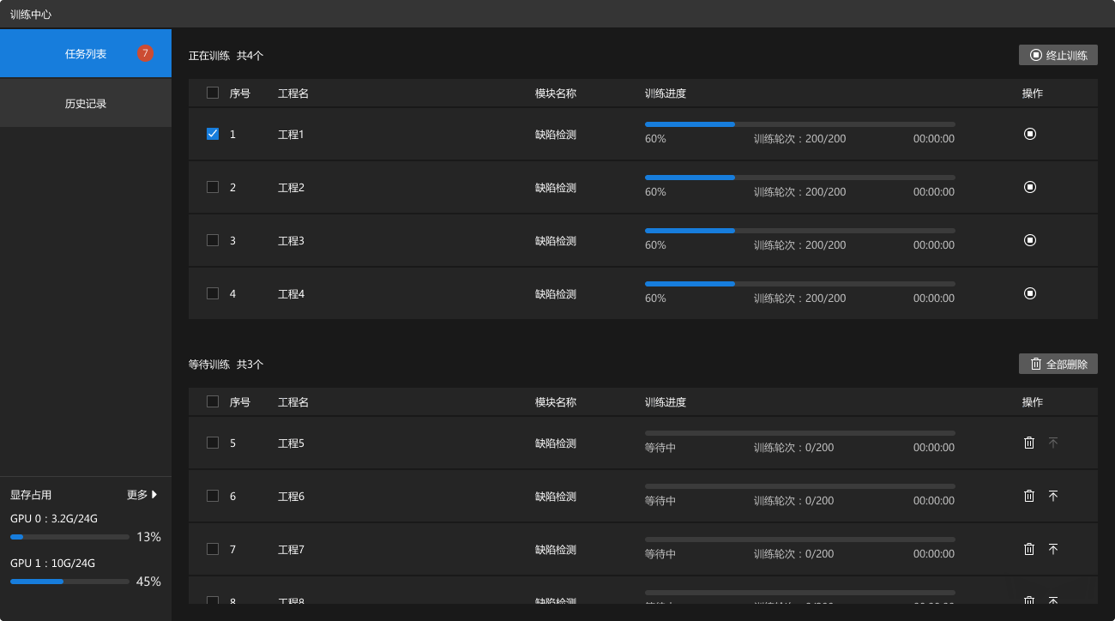Check the checkbox for 工程4
This screenshot has height=621, width=1115.
213,293
